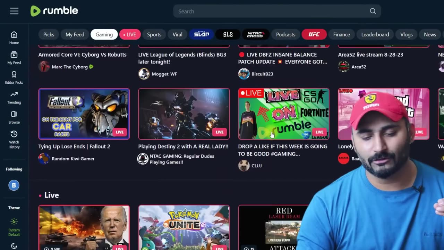The height and width of the screenshot is (250, 444).
Task: Click NTAC GAMING channel avatar
Action: click(143, 159)
